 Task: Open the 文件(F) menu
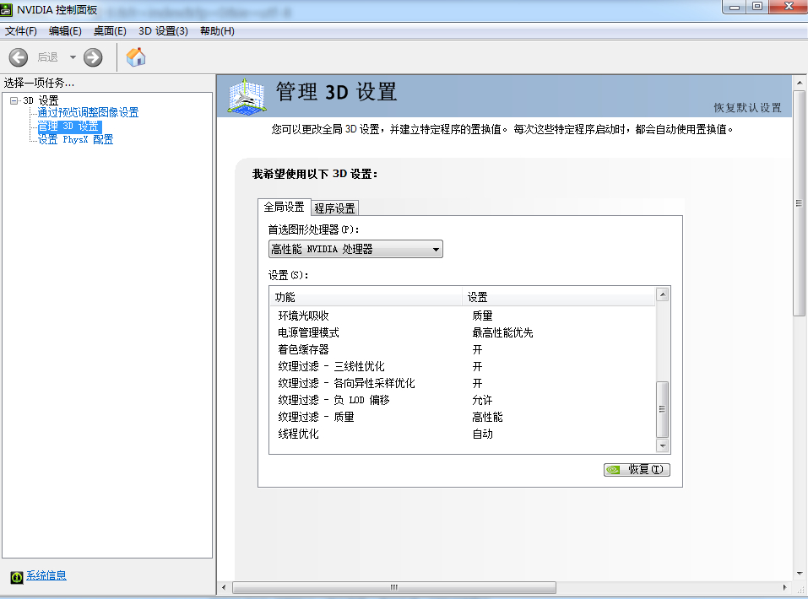(x=20, y=31)
